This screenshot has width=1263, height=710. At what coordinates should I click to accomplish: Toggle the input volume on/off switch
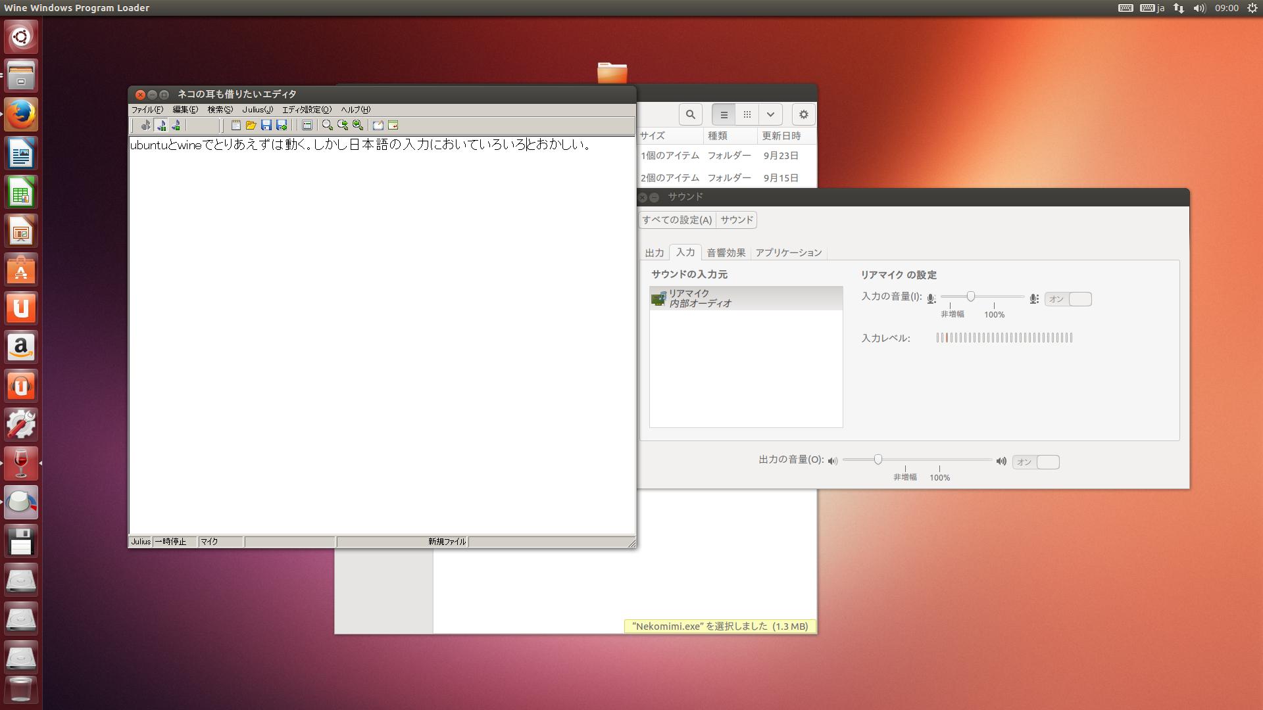tap(1068, 299)
